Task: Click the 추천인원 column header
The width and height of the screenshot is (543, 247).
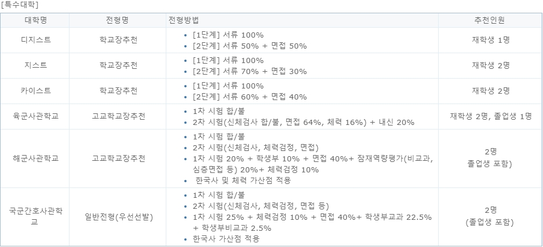Action: tap(489, 20)
